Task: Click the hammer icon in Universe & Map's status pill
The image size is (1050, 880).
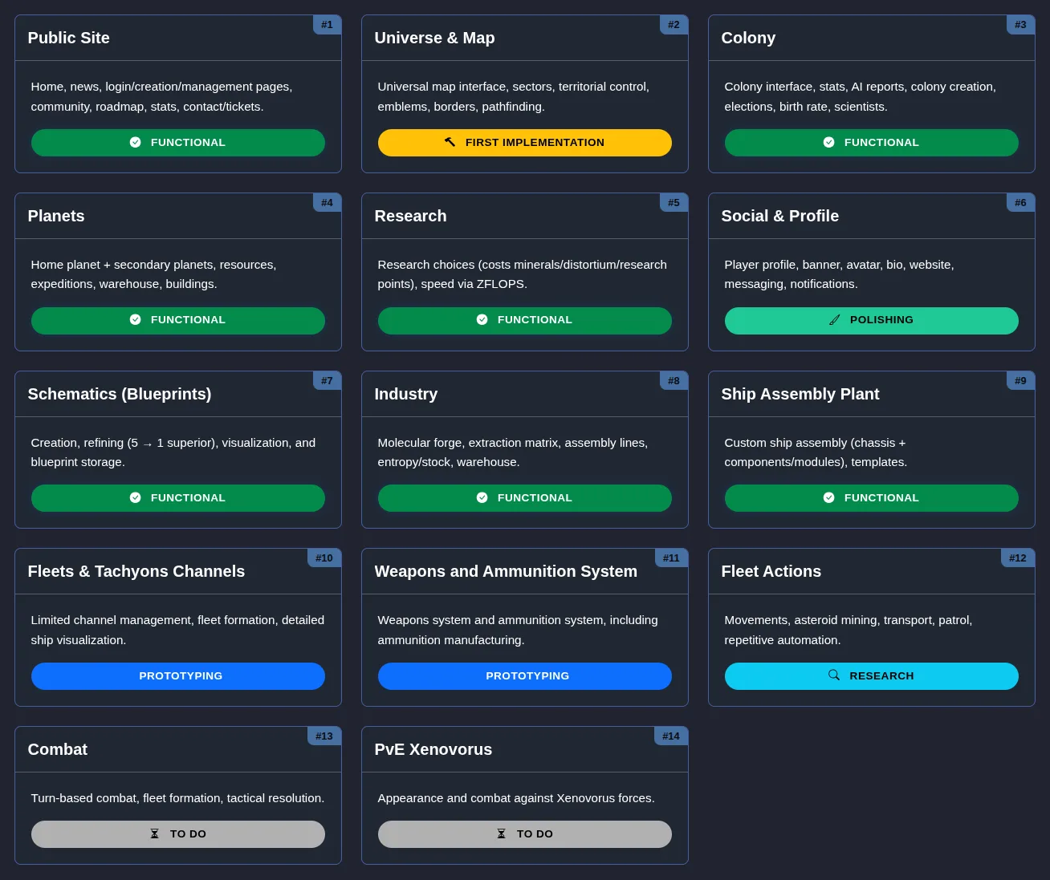Action: click(450, 142)
